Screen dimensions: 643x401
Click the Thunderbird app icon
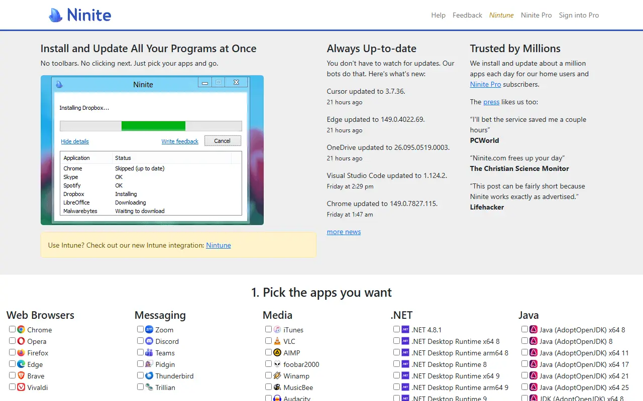[x=149, y=375]
